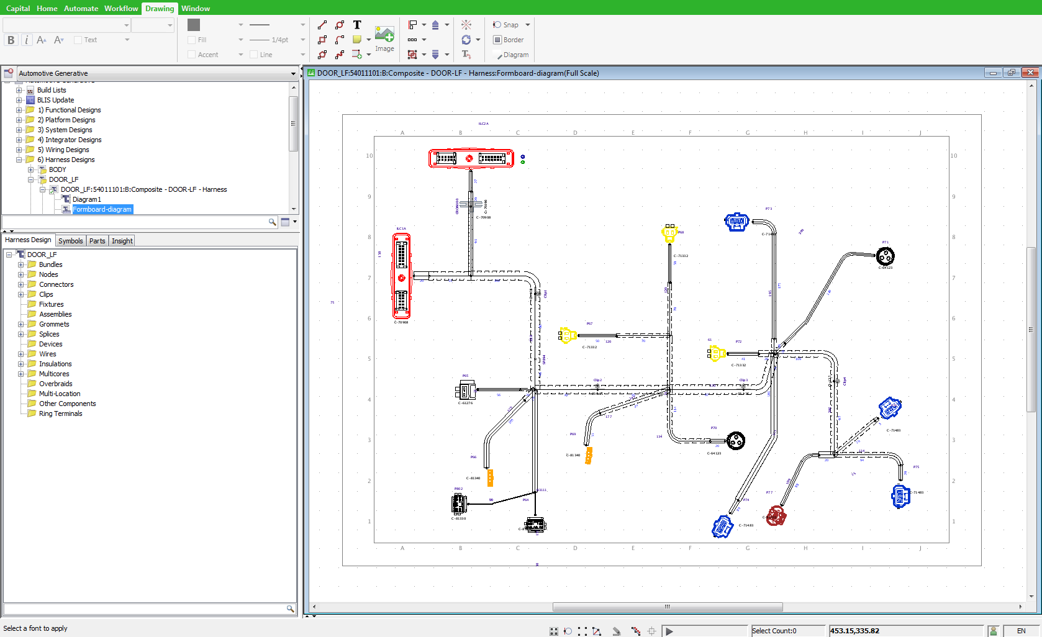
Task: Click the first selection mode icon in status bar
Action: pyautogui.click(x=554, y=631)
